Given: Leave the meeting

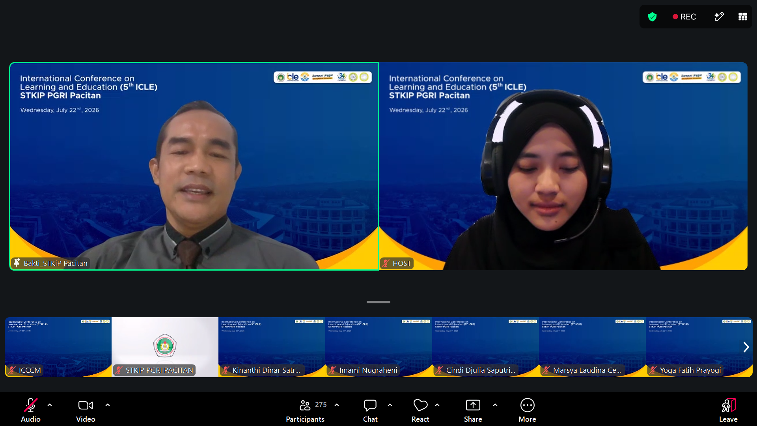Looking at the screenshot, I should coord(728,410).
